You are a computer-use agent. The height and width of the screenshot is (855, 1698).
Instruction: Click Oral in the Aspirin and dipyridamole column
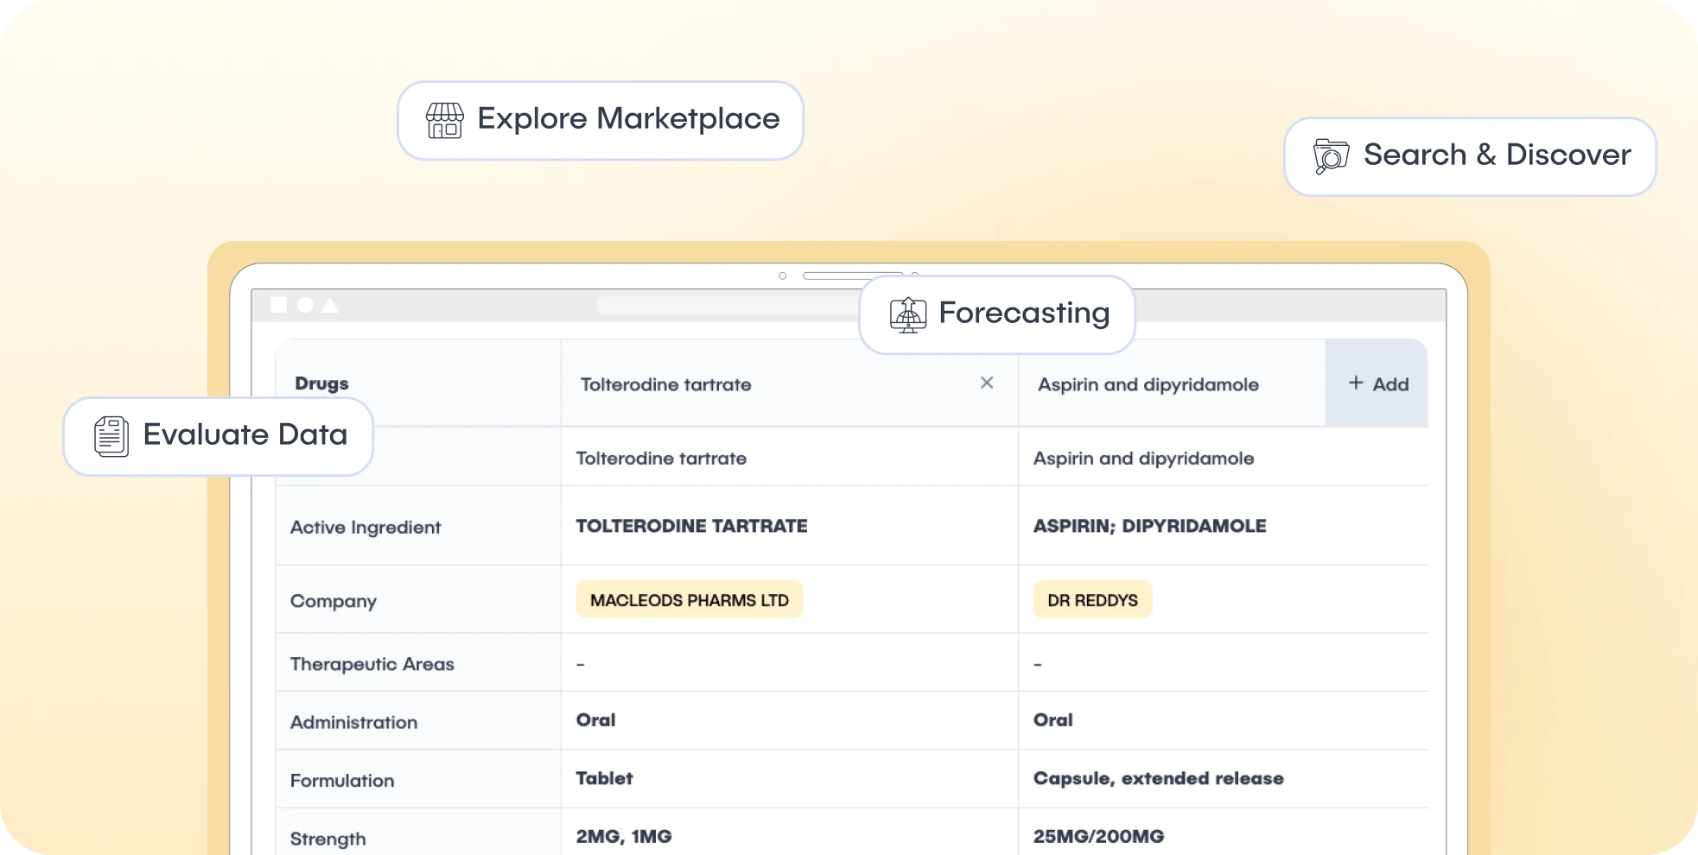pyautogui.click(x=1053, y=720)
